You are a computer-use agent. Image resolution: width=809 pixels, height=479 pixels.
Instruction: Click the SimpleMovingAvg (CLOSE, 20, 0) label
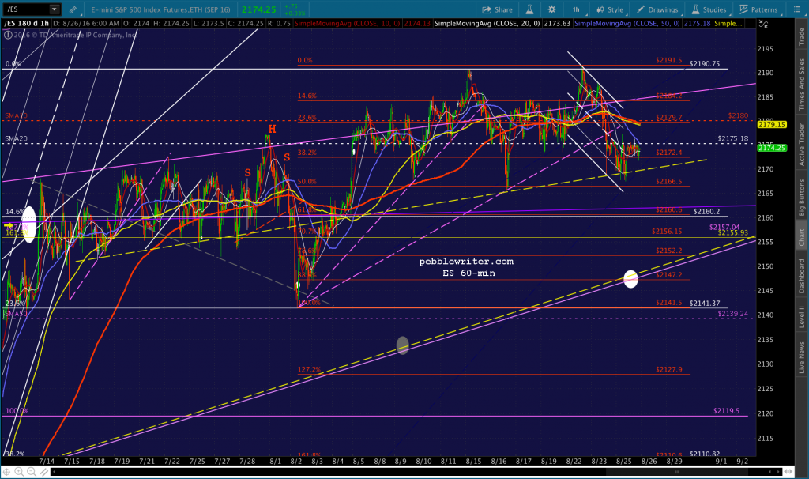(487, 24)
